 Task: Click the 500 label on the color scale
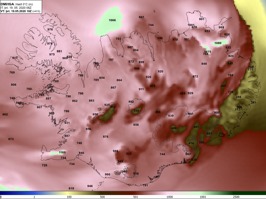coord(102,197)
